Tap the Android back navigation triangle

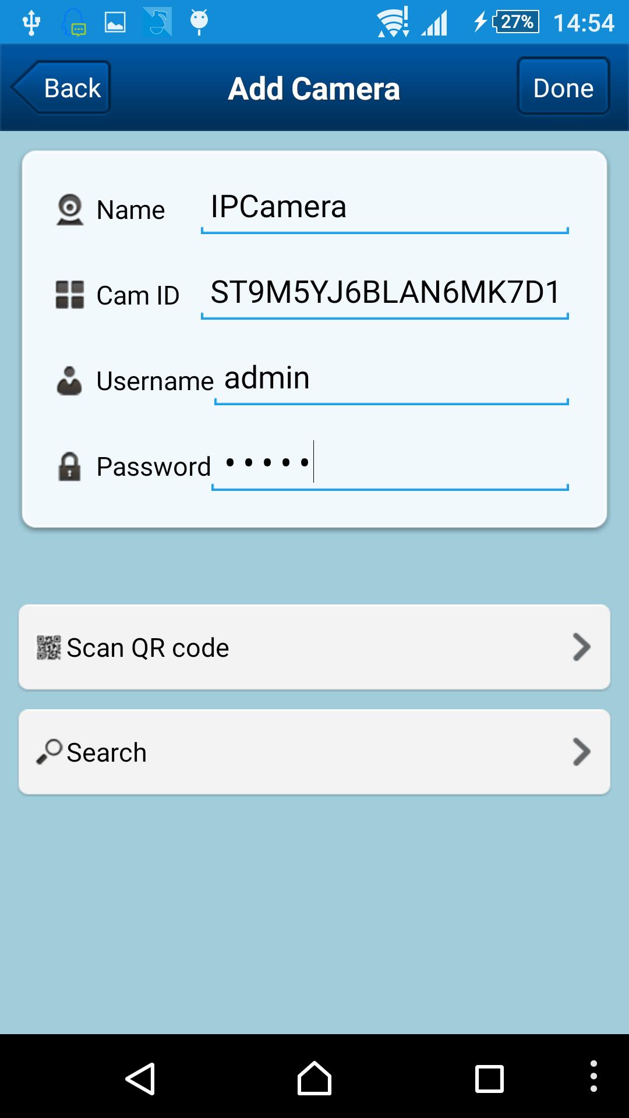coord(140,1078)
